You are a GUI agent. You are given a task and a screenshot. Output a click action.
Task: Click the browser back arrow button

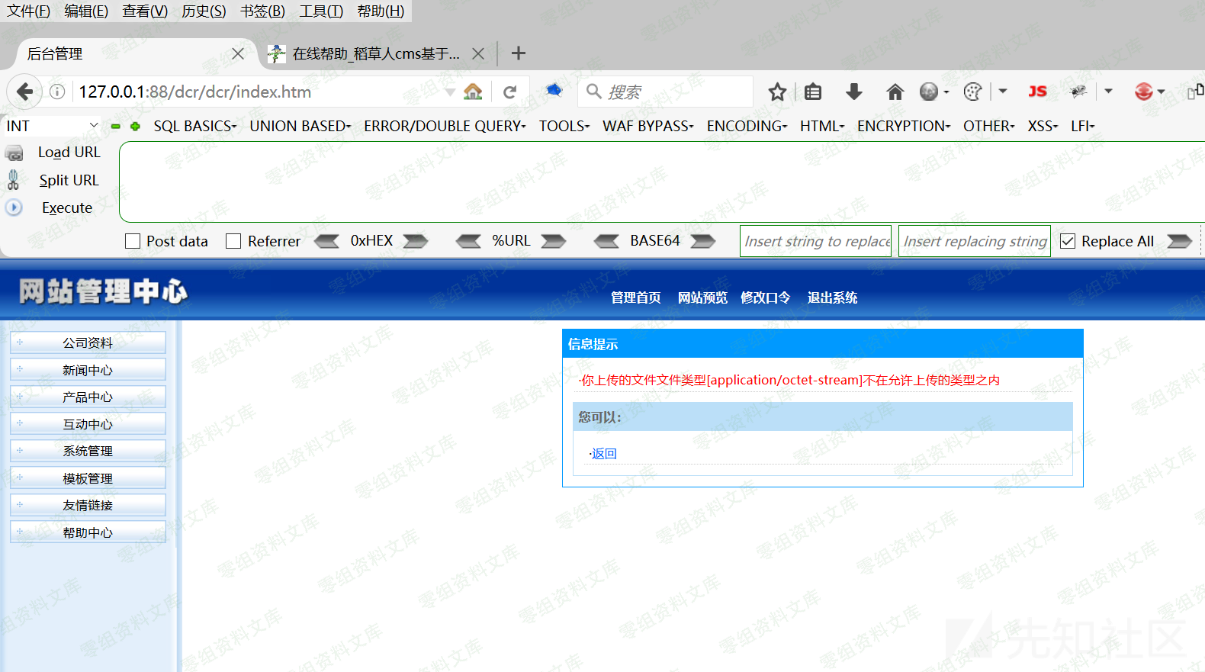coord(24,92)
